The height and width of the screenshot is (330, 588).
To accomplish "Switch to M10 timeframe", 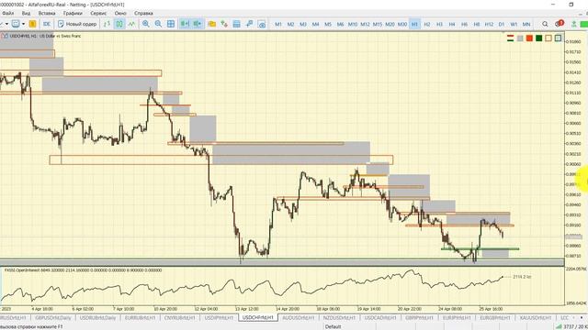I will pos(353,24).
